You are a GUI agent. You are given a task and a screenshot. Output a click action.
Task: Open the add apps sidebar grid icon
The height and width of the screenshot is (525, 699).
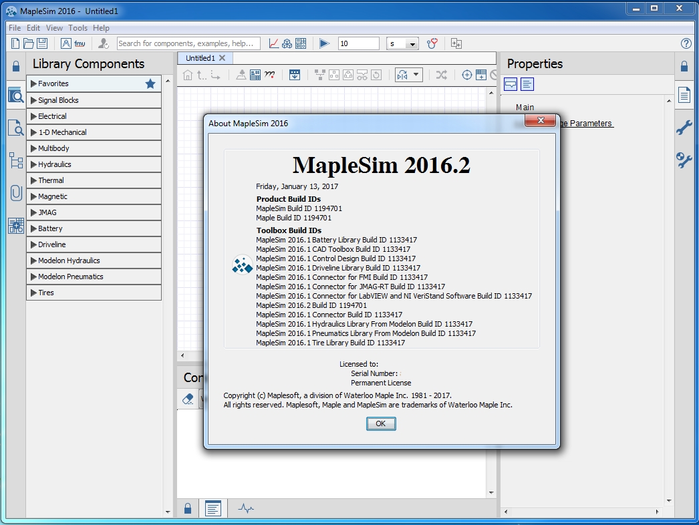tap(16, 226)
